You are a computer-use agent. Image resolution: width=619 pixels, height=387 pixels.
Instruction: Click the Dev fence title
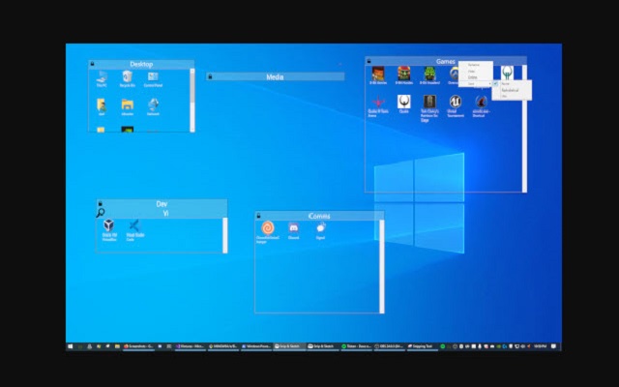coord(162,204)
